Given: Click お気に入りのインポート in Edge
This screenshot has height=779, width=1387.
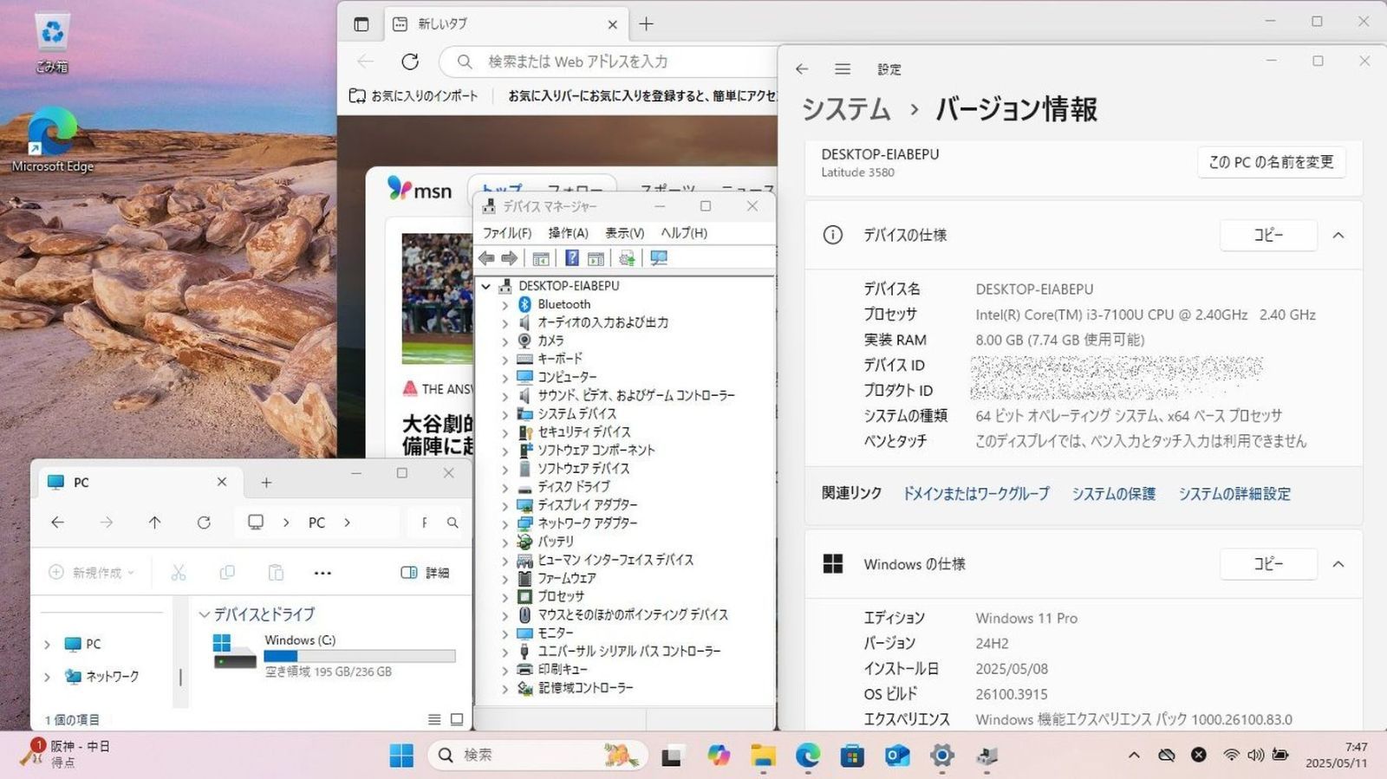Looking at the screenshot, I should click(413, 95).
